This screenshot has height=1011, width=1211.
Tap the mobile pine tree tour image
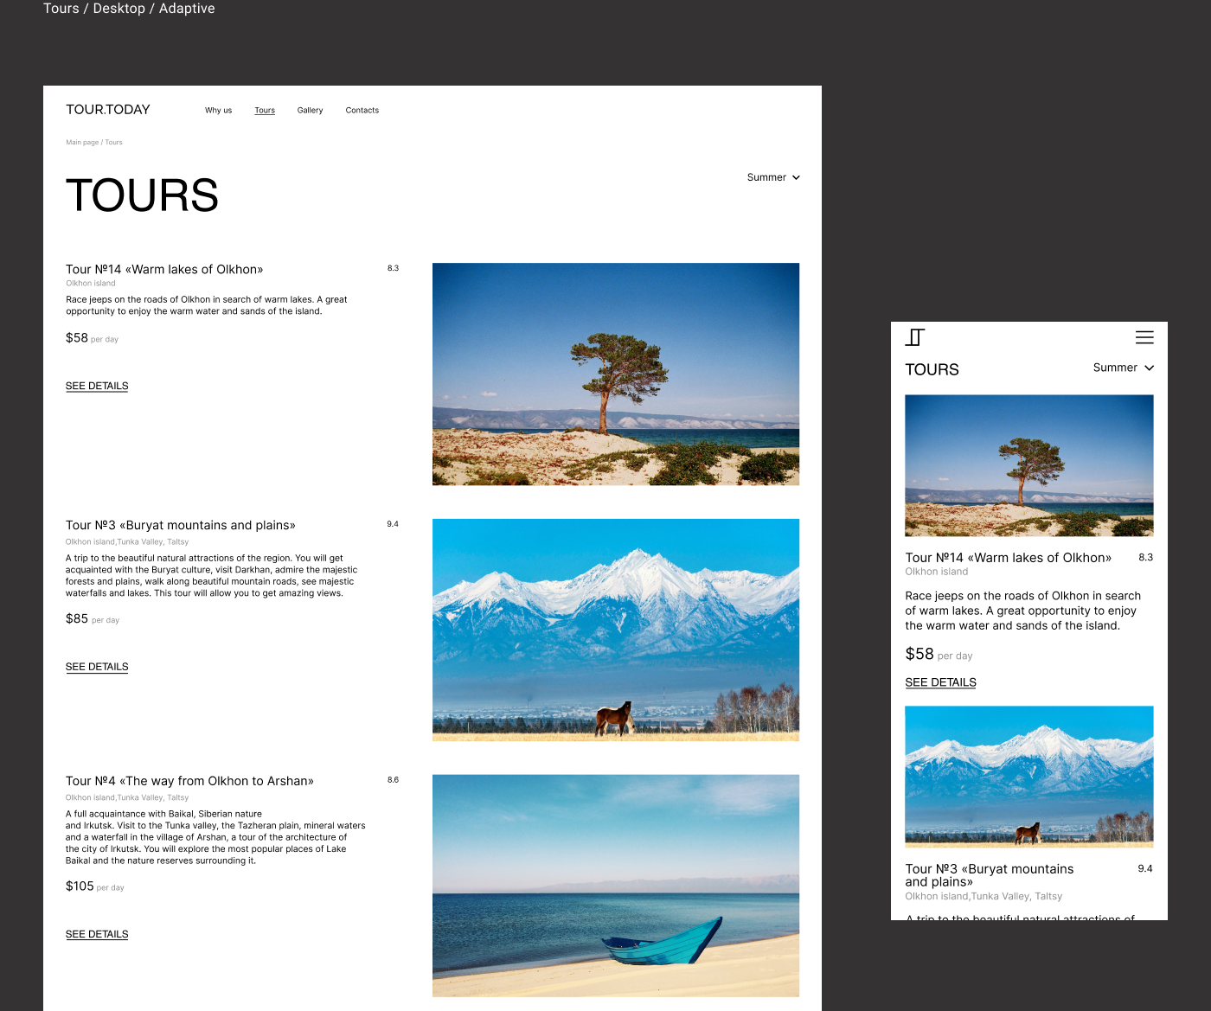tap(1028, 465)
